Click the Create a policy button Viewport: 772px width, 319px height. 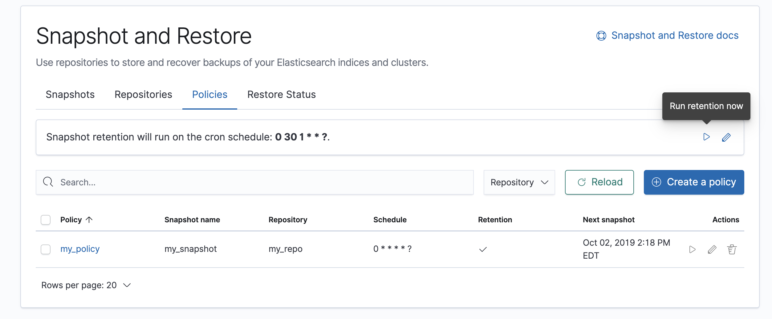point(693,182)
